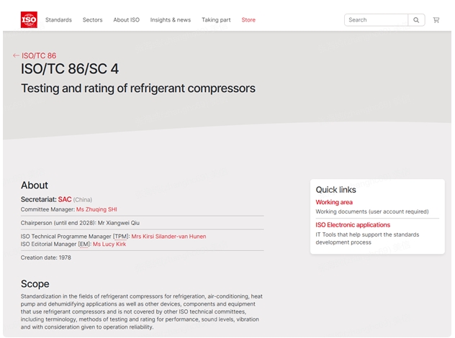Viewport: 455px width, 338px height.
Task: Click into the Search input field
Action: coord(376,20)
